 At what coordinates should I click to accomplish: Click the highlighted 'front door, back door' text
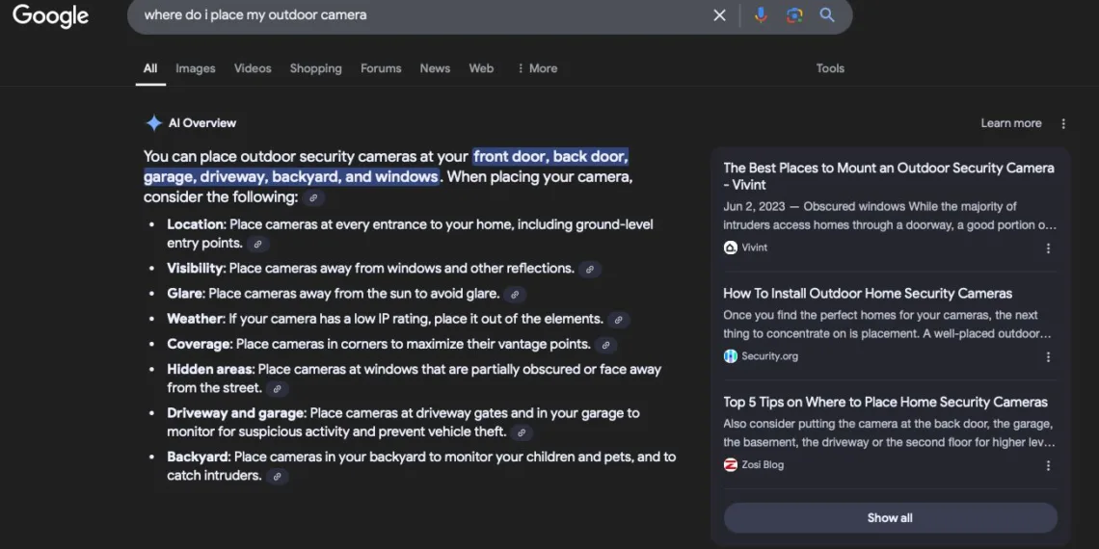(550, 156)
